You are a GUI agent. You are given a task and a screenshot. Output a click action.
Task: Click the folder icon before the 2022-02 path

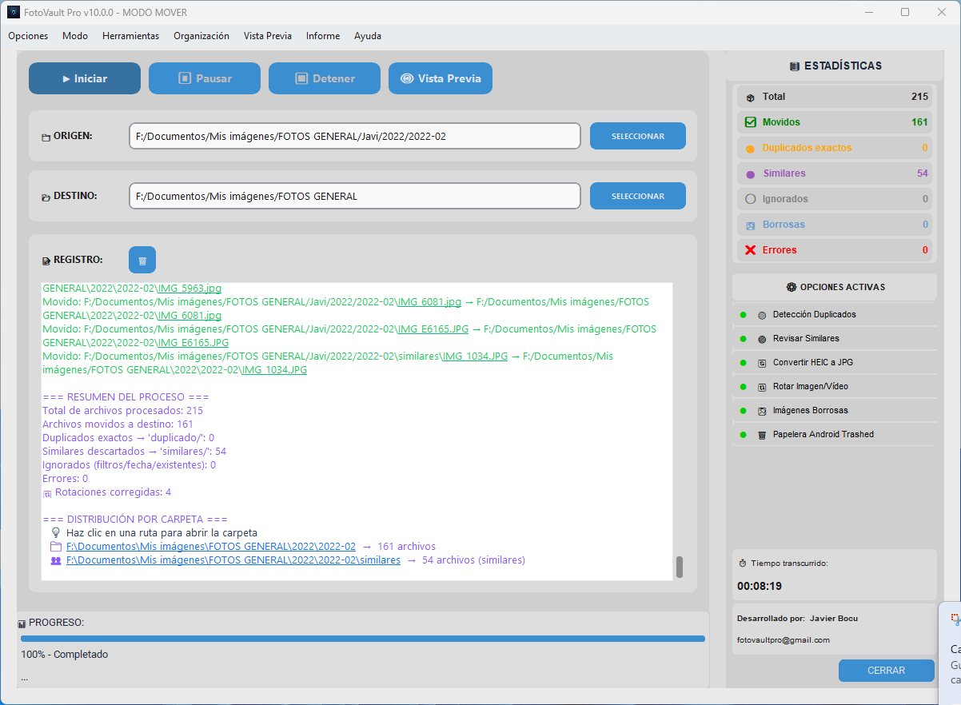tap(56, 547)
